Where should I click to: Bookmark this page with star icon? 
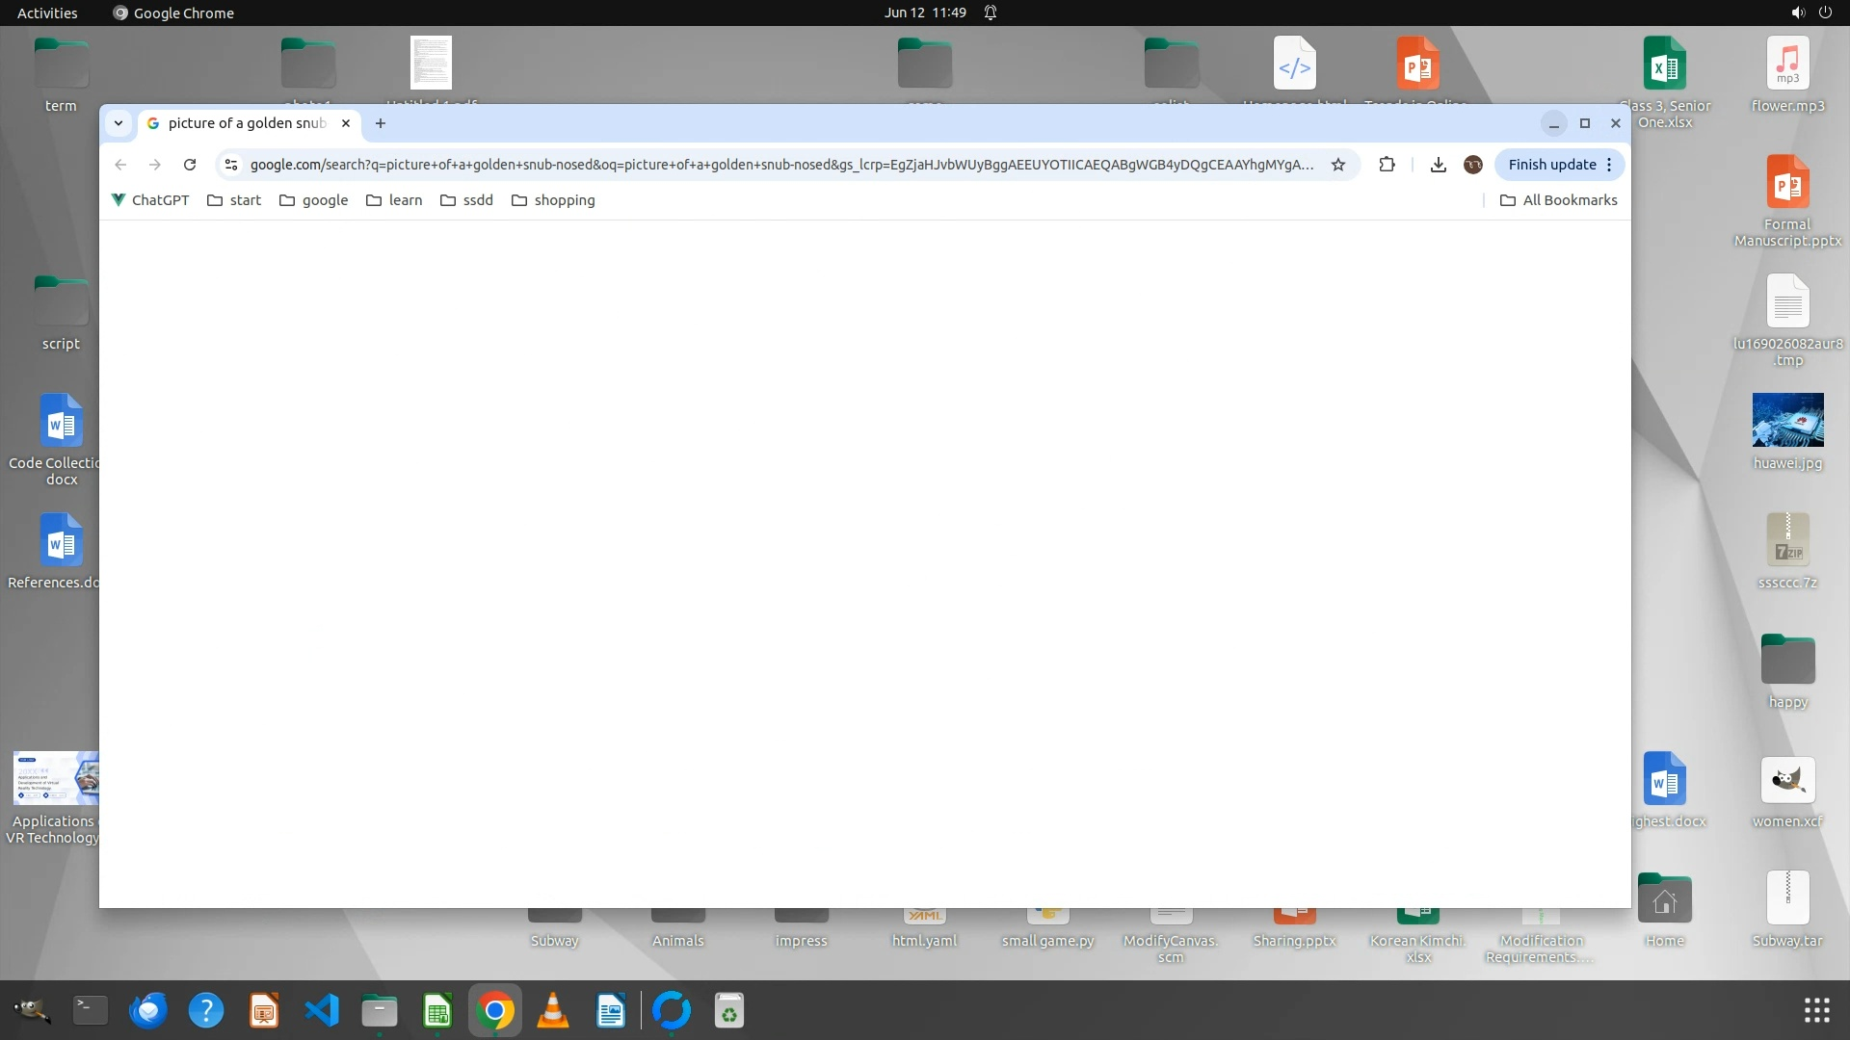pos(1337,165)
